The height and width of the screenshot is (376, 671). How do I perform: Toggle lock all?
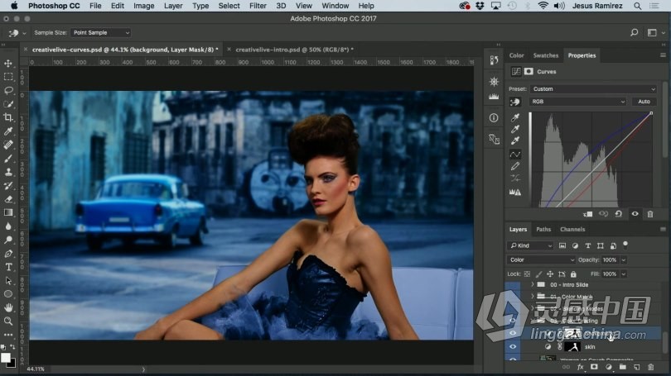point(573,274)
